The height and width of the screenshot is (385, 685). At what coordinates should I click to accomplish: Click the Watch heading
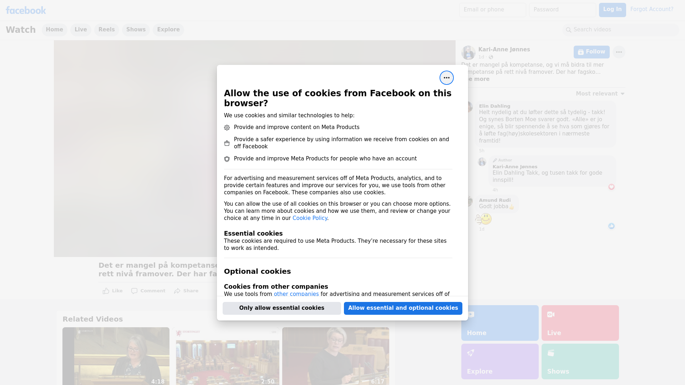click(21, 30)
